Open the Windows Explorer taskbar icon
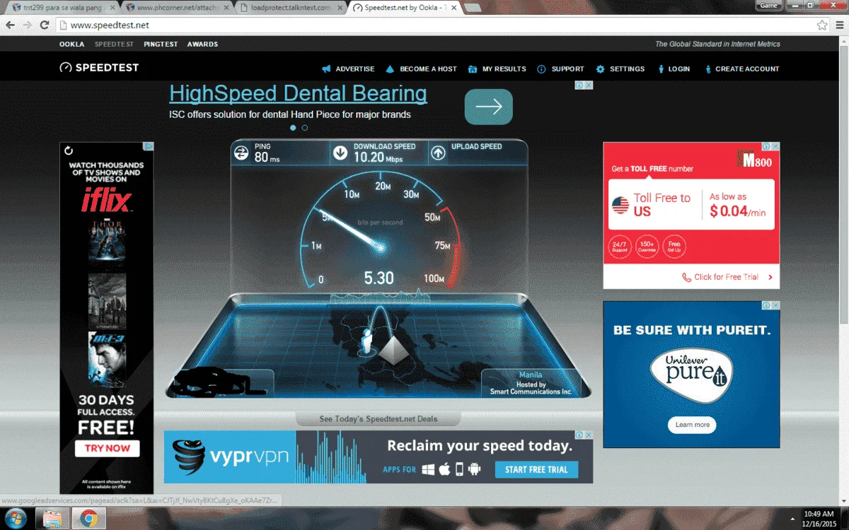 (53, 519)
